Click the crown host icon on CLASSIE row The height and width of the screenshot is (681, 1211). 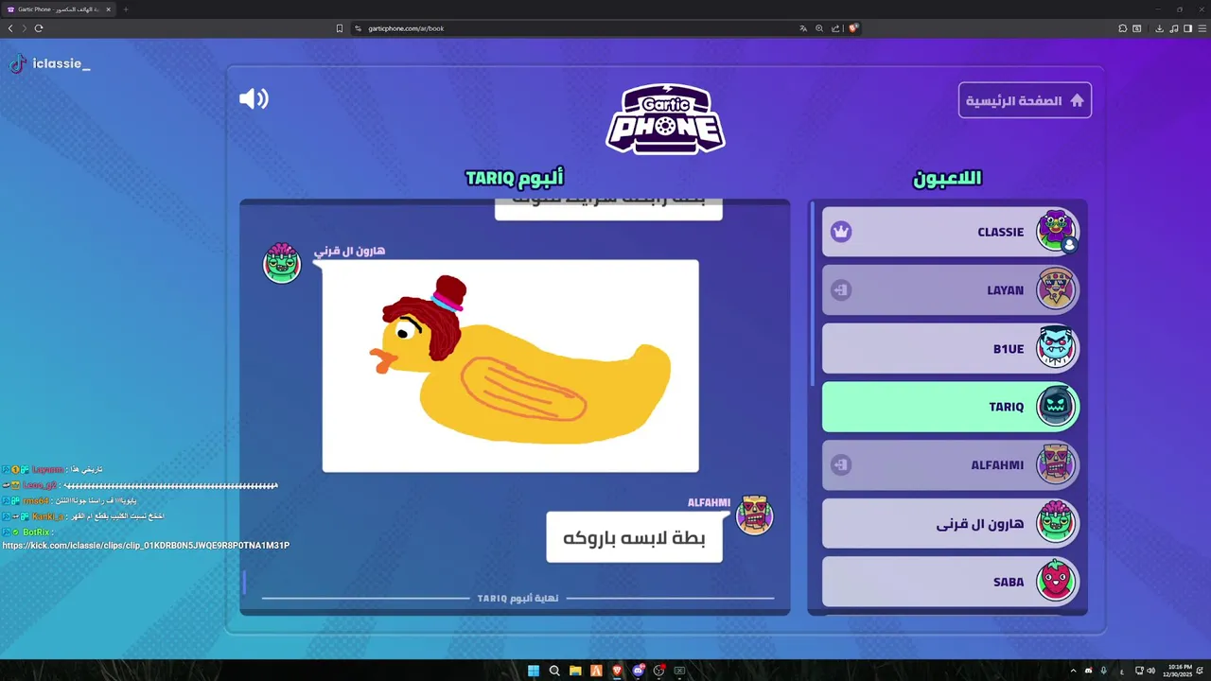(841, 232)
